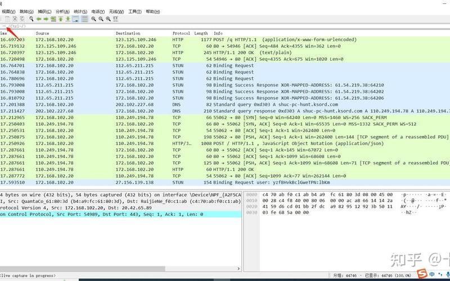Click hex row 0020 in bytes pane

pos(346,206)
